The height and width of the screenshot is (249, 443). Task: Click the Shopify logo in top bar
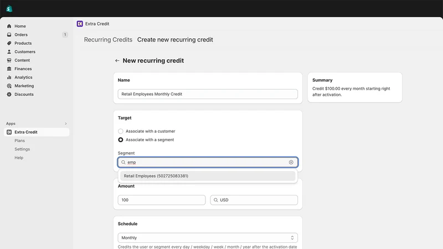point(9,9)
